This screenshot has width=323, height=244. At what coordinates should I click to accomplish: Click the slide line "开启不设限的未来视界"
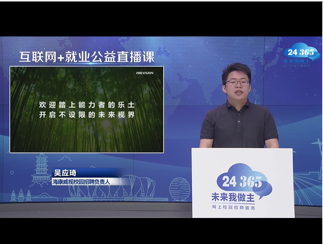pyautogui.click(x=87, y=115)
